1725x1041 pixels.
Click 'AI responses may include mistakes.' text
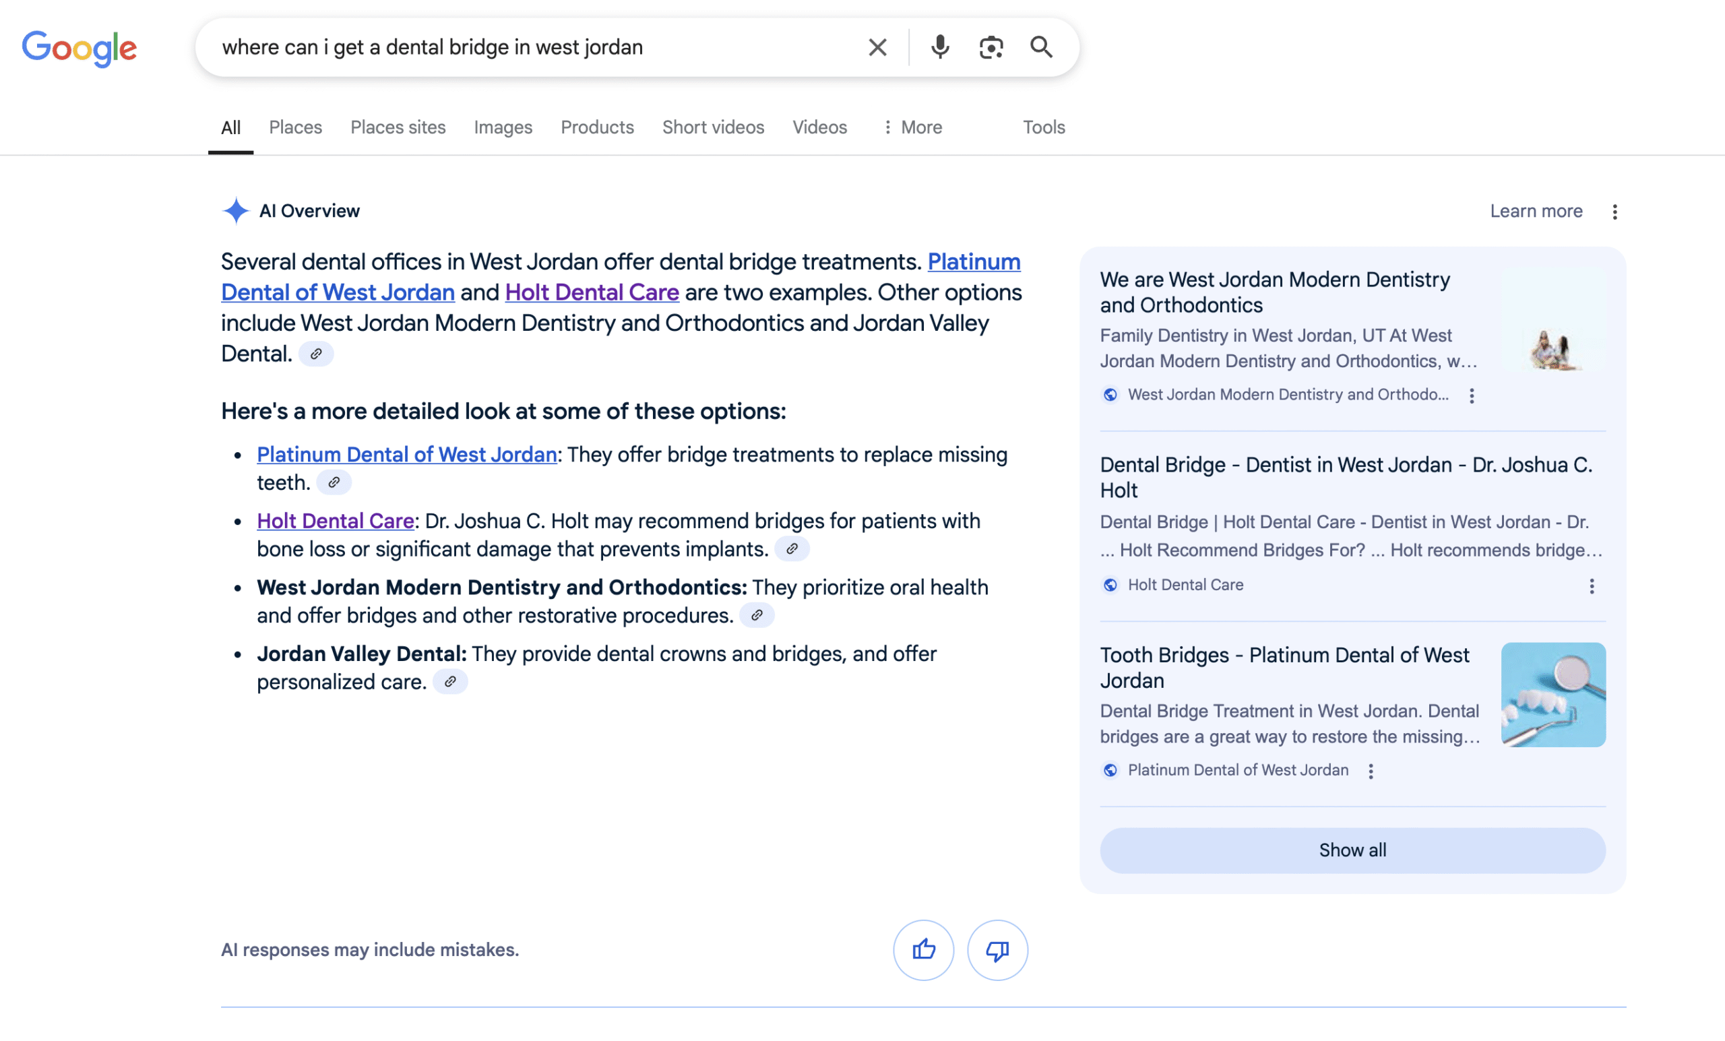click(x=370, y=950)
